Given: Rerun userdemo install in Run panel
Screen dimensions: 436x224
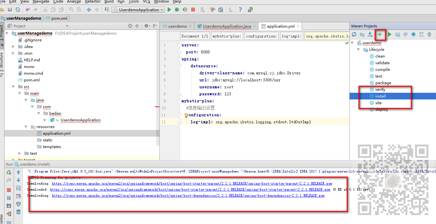Looking at the screenshot, I should (9, 172).
